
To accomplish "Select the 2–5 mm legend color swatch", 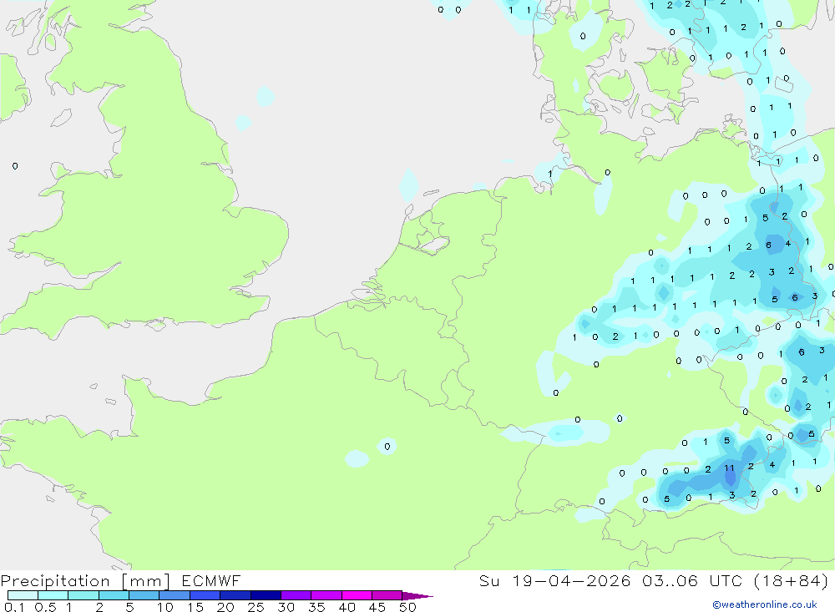I will tap(114, 595).
